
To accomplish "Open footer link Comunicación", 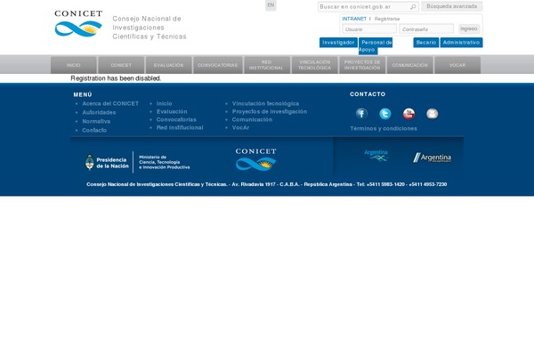I will pos(252,119).
